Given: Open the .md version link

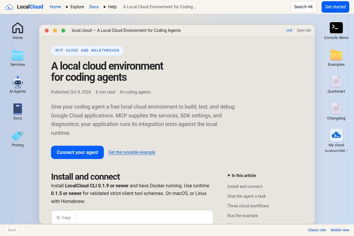Looking at the screenshot, I should coord(289,30).
